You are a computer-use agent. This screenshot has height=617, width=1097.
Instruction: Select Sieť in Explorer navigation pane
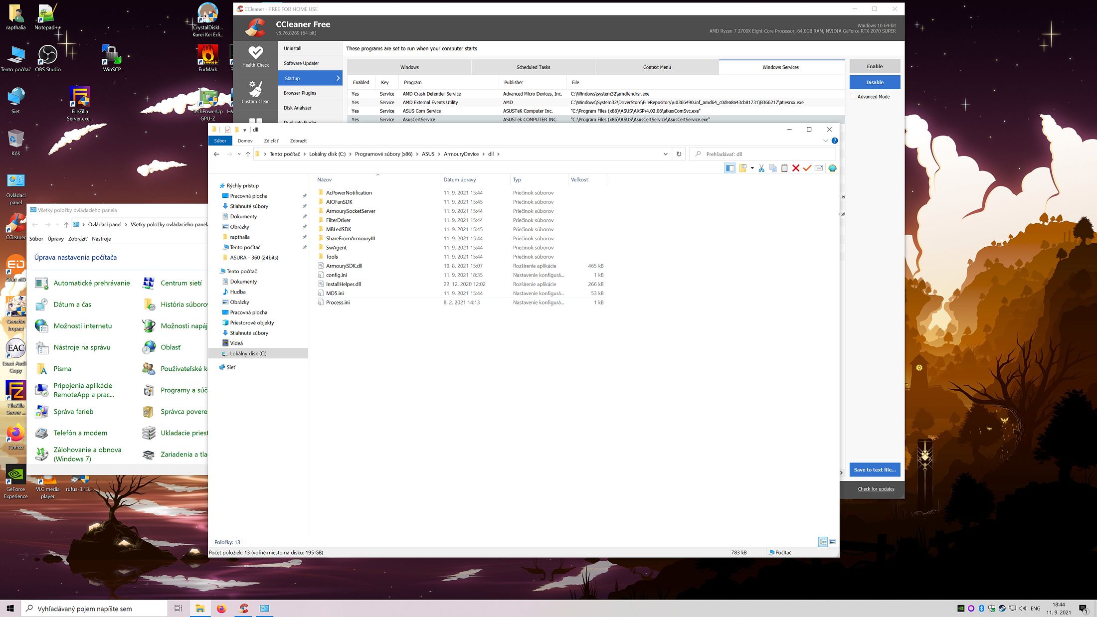pyautogui.click(x=231, y=367)
